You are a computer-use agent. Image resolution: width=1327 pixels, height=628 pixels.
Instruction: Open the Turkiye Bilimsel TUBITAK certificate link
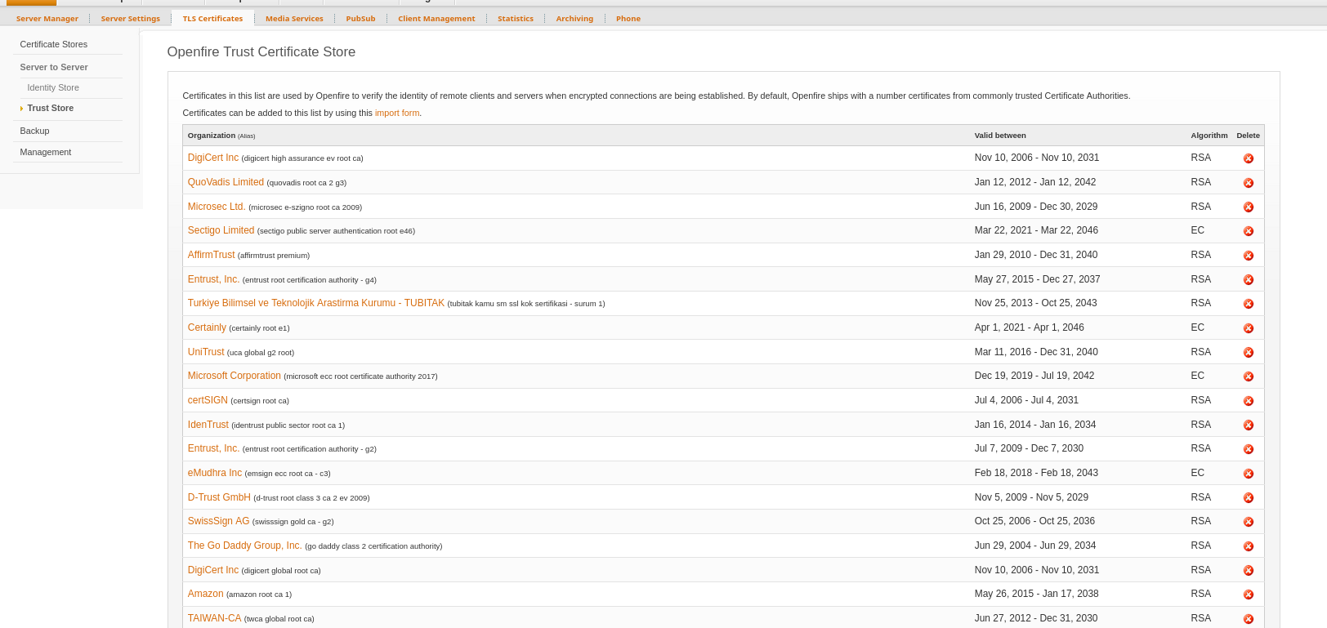point(316,303)
